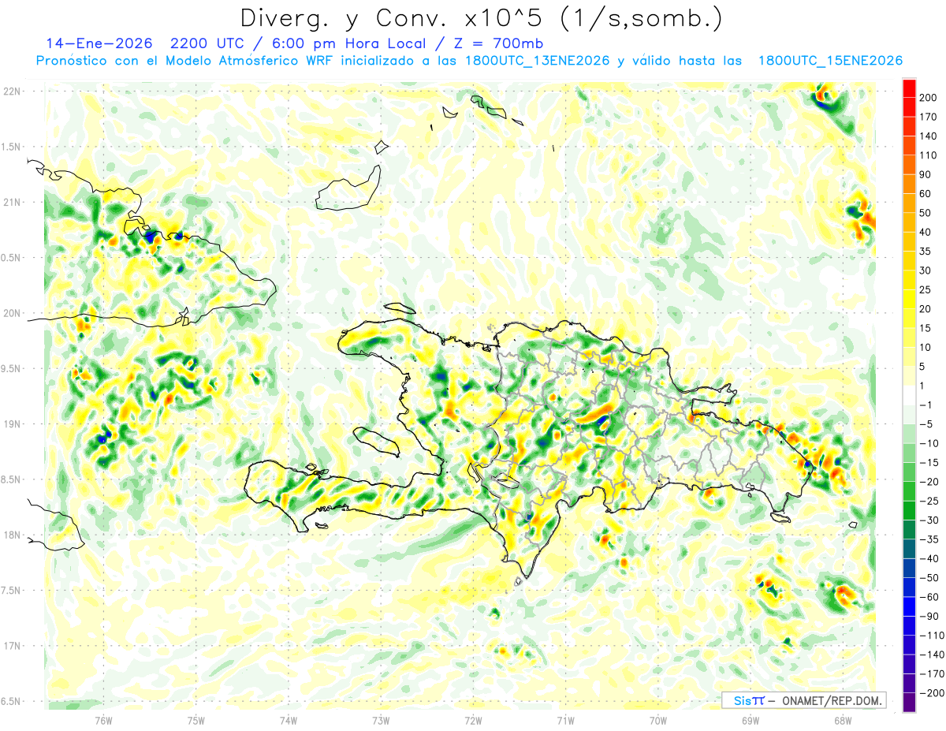The height and width of the screenshot is (731, 946).
Task: Click the '76W' longitude label
Action: click(x=103, y=720)
